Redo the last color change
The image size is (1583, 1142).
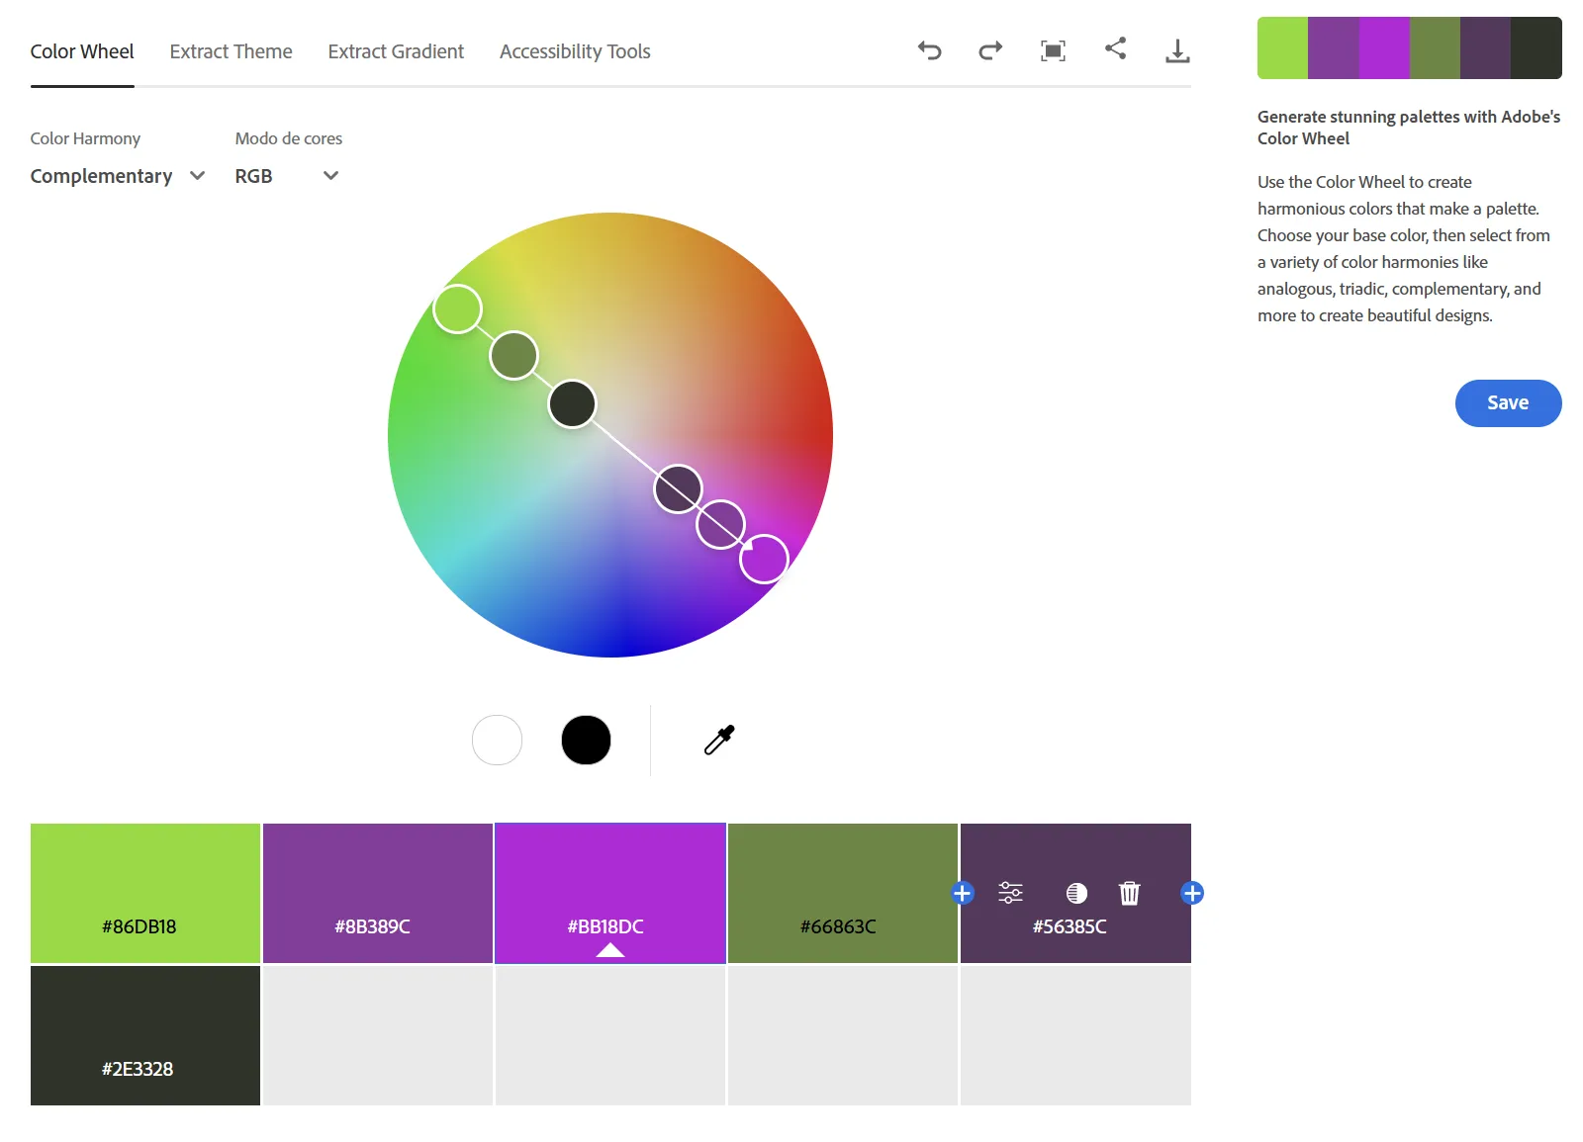990,50
